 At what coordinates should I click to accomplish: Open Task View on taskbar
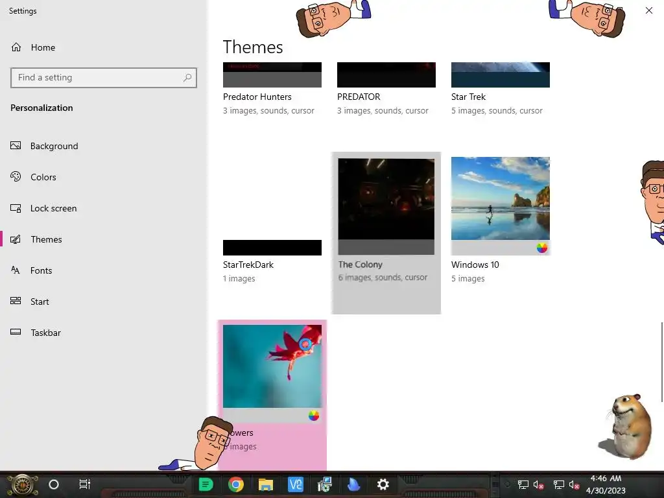(85, 484)
